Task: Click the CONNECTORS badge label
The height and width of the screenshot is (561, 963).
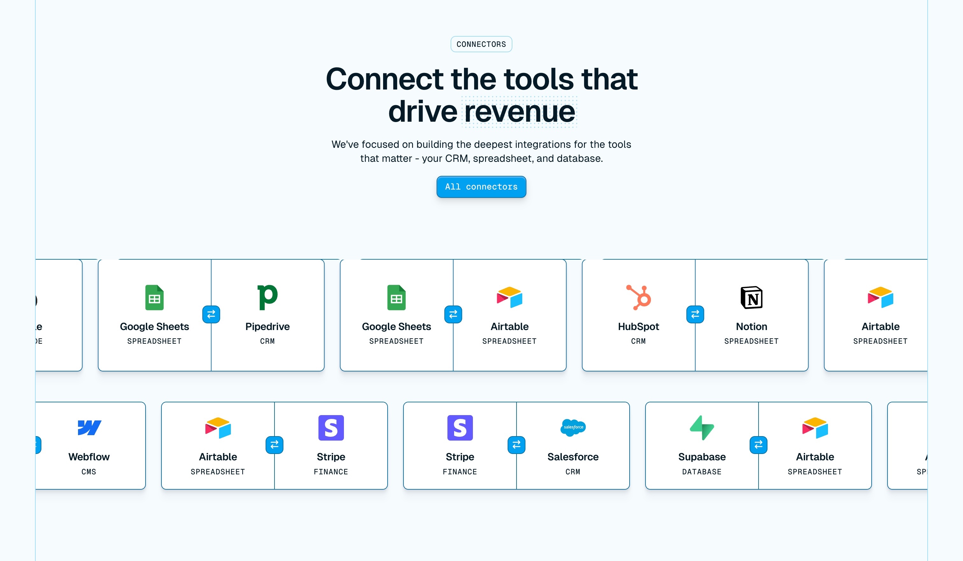Action: click(x=481, y=44)
